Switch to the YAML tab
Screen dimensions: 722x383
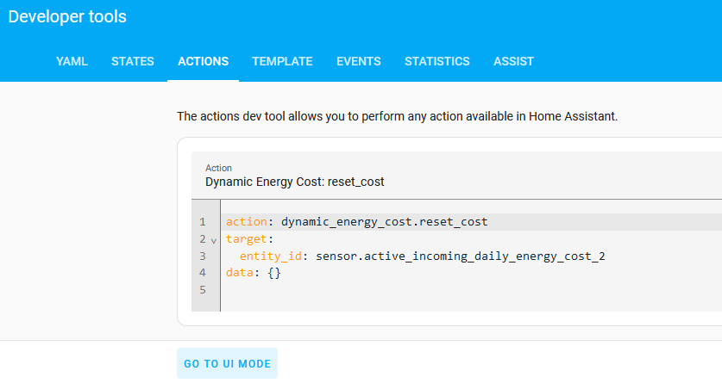pyautogui.click(x=72, y=61)
